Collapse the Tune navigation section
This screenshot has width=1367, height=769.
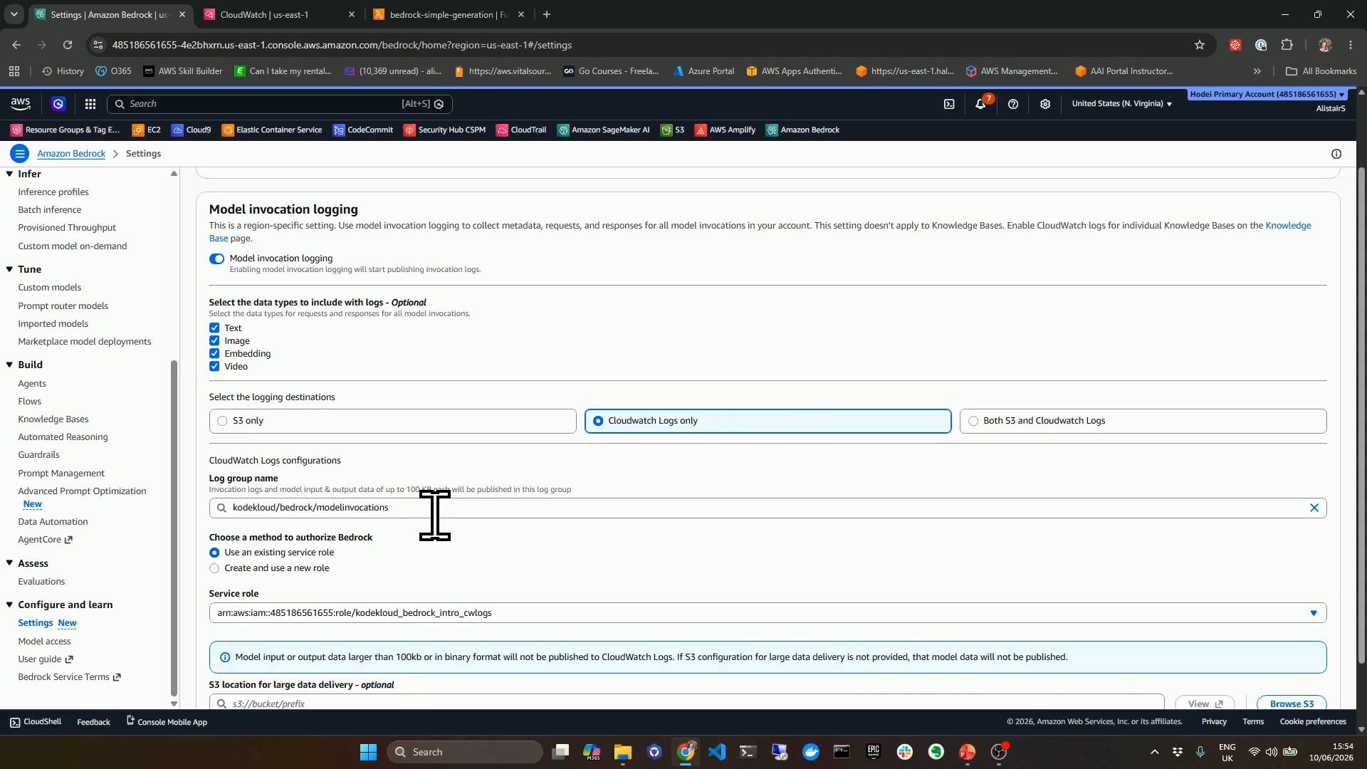[x=9, y=269]
